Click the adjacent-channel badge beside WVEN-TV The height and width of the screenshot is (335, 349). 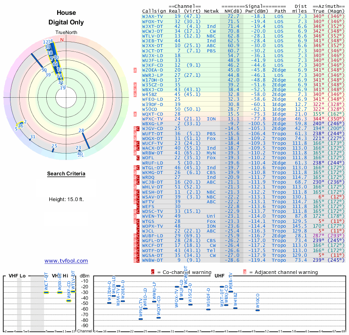[135, 216]
